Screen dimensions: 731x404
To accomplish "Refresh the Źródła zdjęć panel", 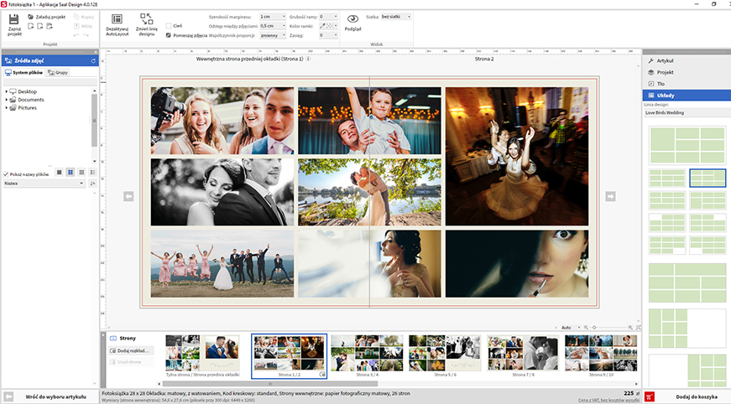I will (x=93, y=61).
